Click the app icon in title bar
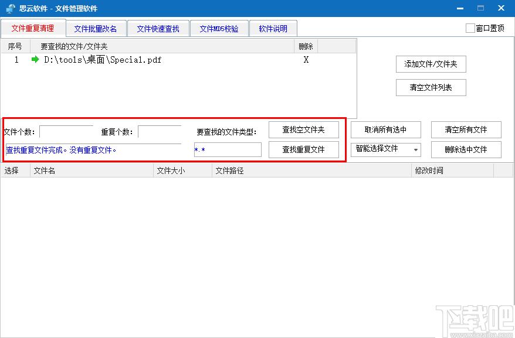The image size is (515, 338). pos(10,8)
